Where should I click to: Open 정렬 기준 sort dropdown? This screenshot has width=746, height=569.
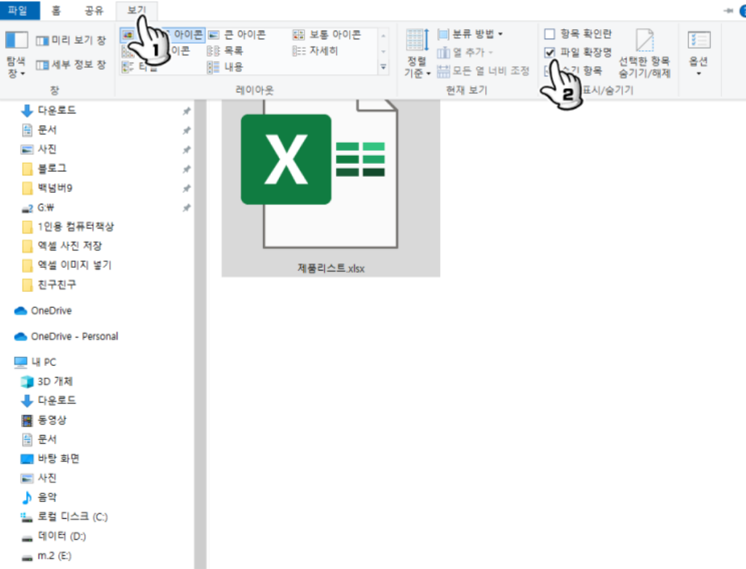[x=417, y=53]
